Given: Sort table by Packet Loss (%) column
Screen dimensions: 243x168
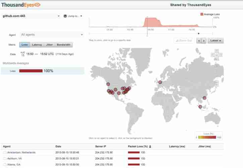Looking at the screenshot, I should (x=138, y=146).
